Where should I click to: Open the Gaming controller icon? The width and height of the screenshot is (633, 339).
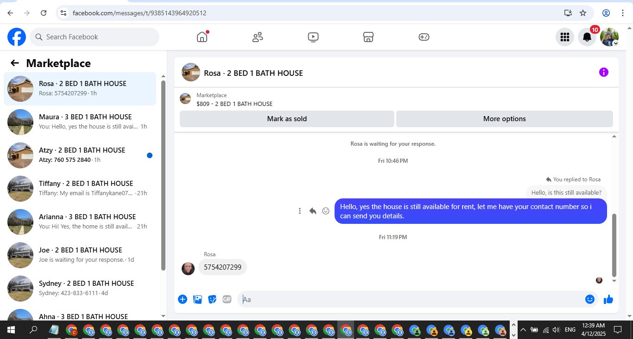[x=424, y=37]
